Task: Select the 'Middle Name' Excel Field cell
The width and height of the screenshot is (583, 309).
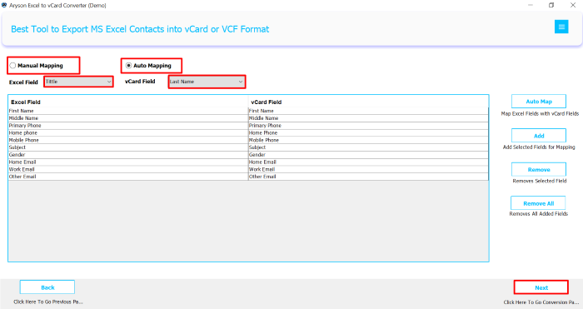Action: point(128,118)
